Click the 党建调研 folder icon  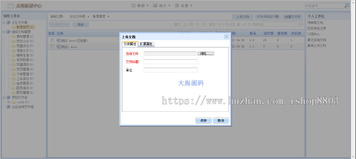[13, 65]
